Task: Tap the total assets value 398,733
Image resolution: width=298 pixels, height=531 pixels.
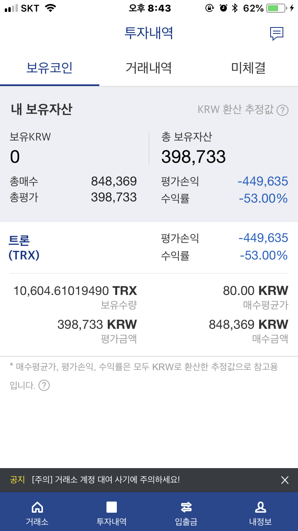Action: click(x=194, y=157)
